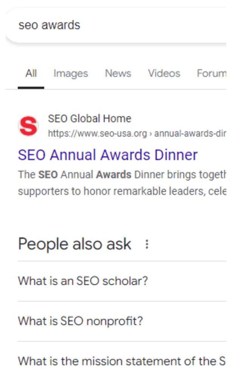232x383 pixels.
Task: Click the search field containing "seo awards"
Action: 113,25
